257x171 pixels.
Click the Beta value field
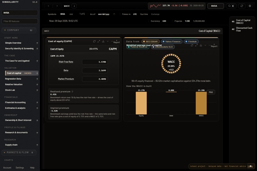click(x=95, y=70)
